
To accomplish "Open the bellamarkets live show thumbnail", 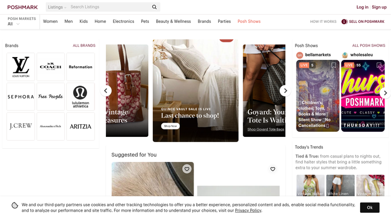I will click(x=318, y=96).
